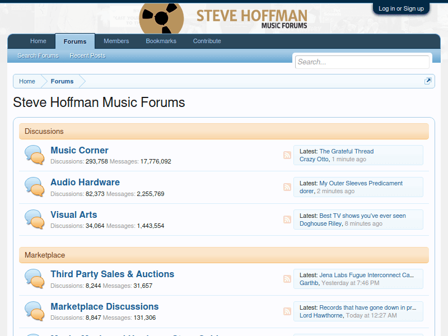Open Recent Posts
Image resolution: width=448 pixels, height=336 pixels.
(87, 55)
